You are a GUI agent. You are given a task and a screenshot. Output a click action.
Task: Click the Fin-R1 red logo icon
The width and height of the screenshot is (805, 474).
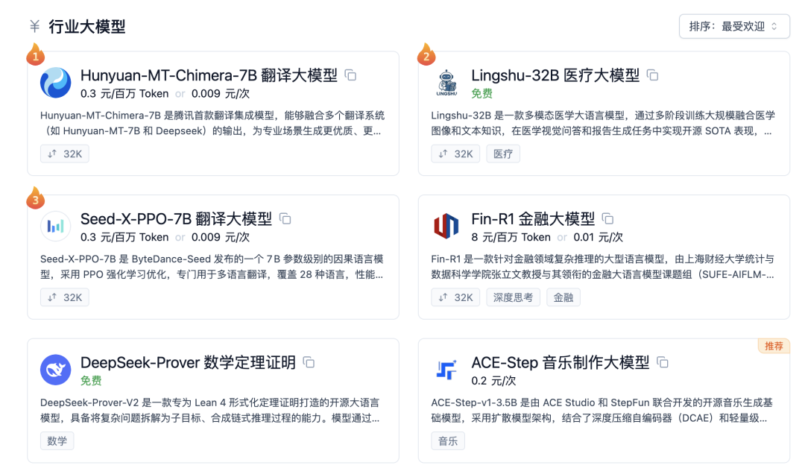pos(446,227)
